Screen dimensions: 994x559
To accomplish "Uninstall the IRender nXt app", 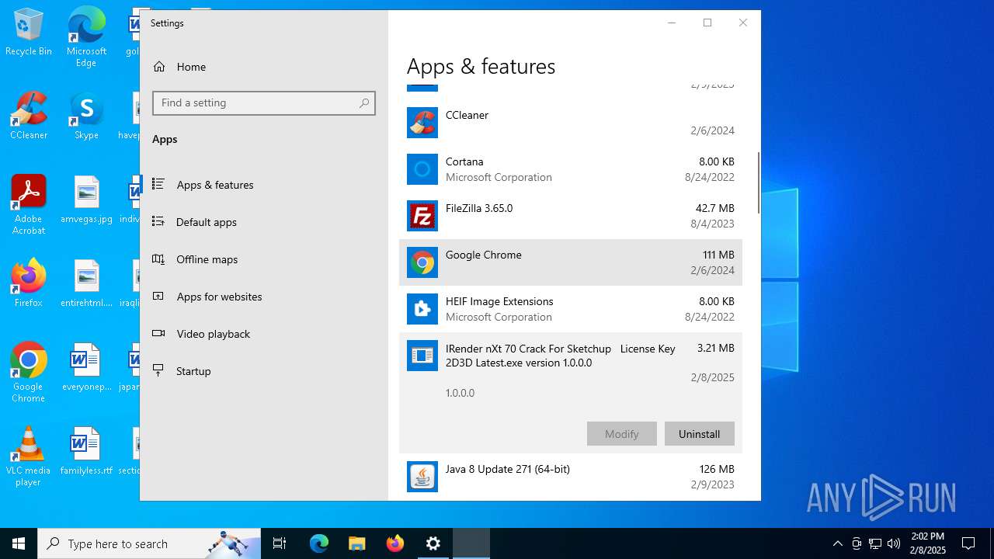I will (x=699, y=434).
